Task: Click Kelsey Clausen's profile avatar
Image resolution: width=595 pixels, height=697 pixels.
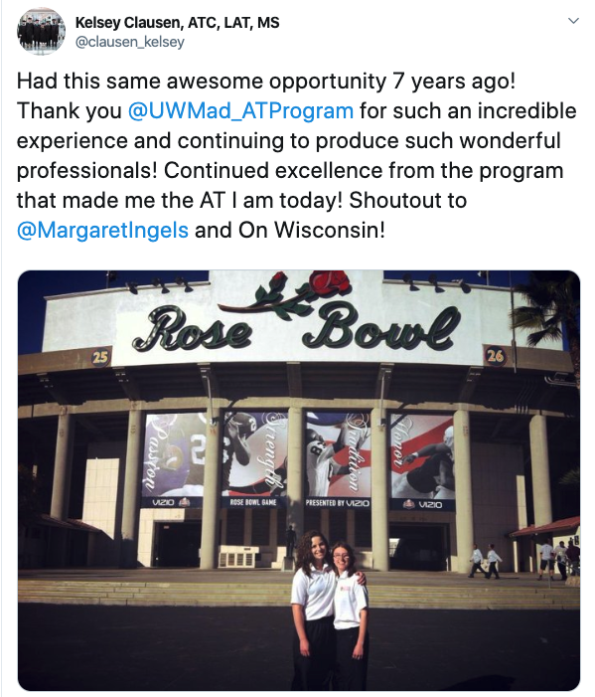Action: (41, 31)
